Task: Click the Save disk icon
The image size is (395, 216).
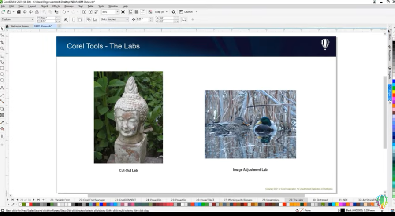Action: pyautogui.click(x=19, y=12)
